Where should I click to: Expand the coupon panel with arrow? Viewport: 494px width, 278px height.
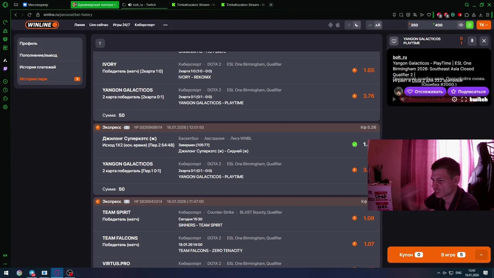pos(481,255)
